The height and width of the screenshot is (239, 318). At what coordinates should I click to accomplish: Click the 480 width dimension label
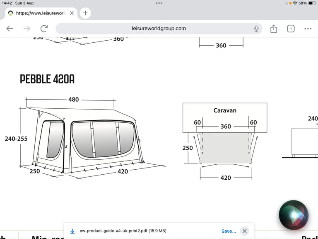[x=73, y=100]
